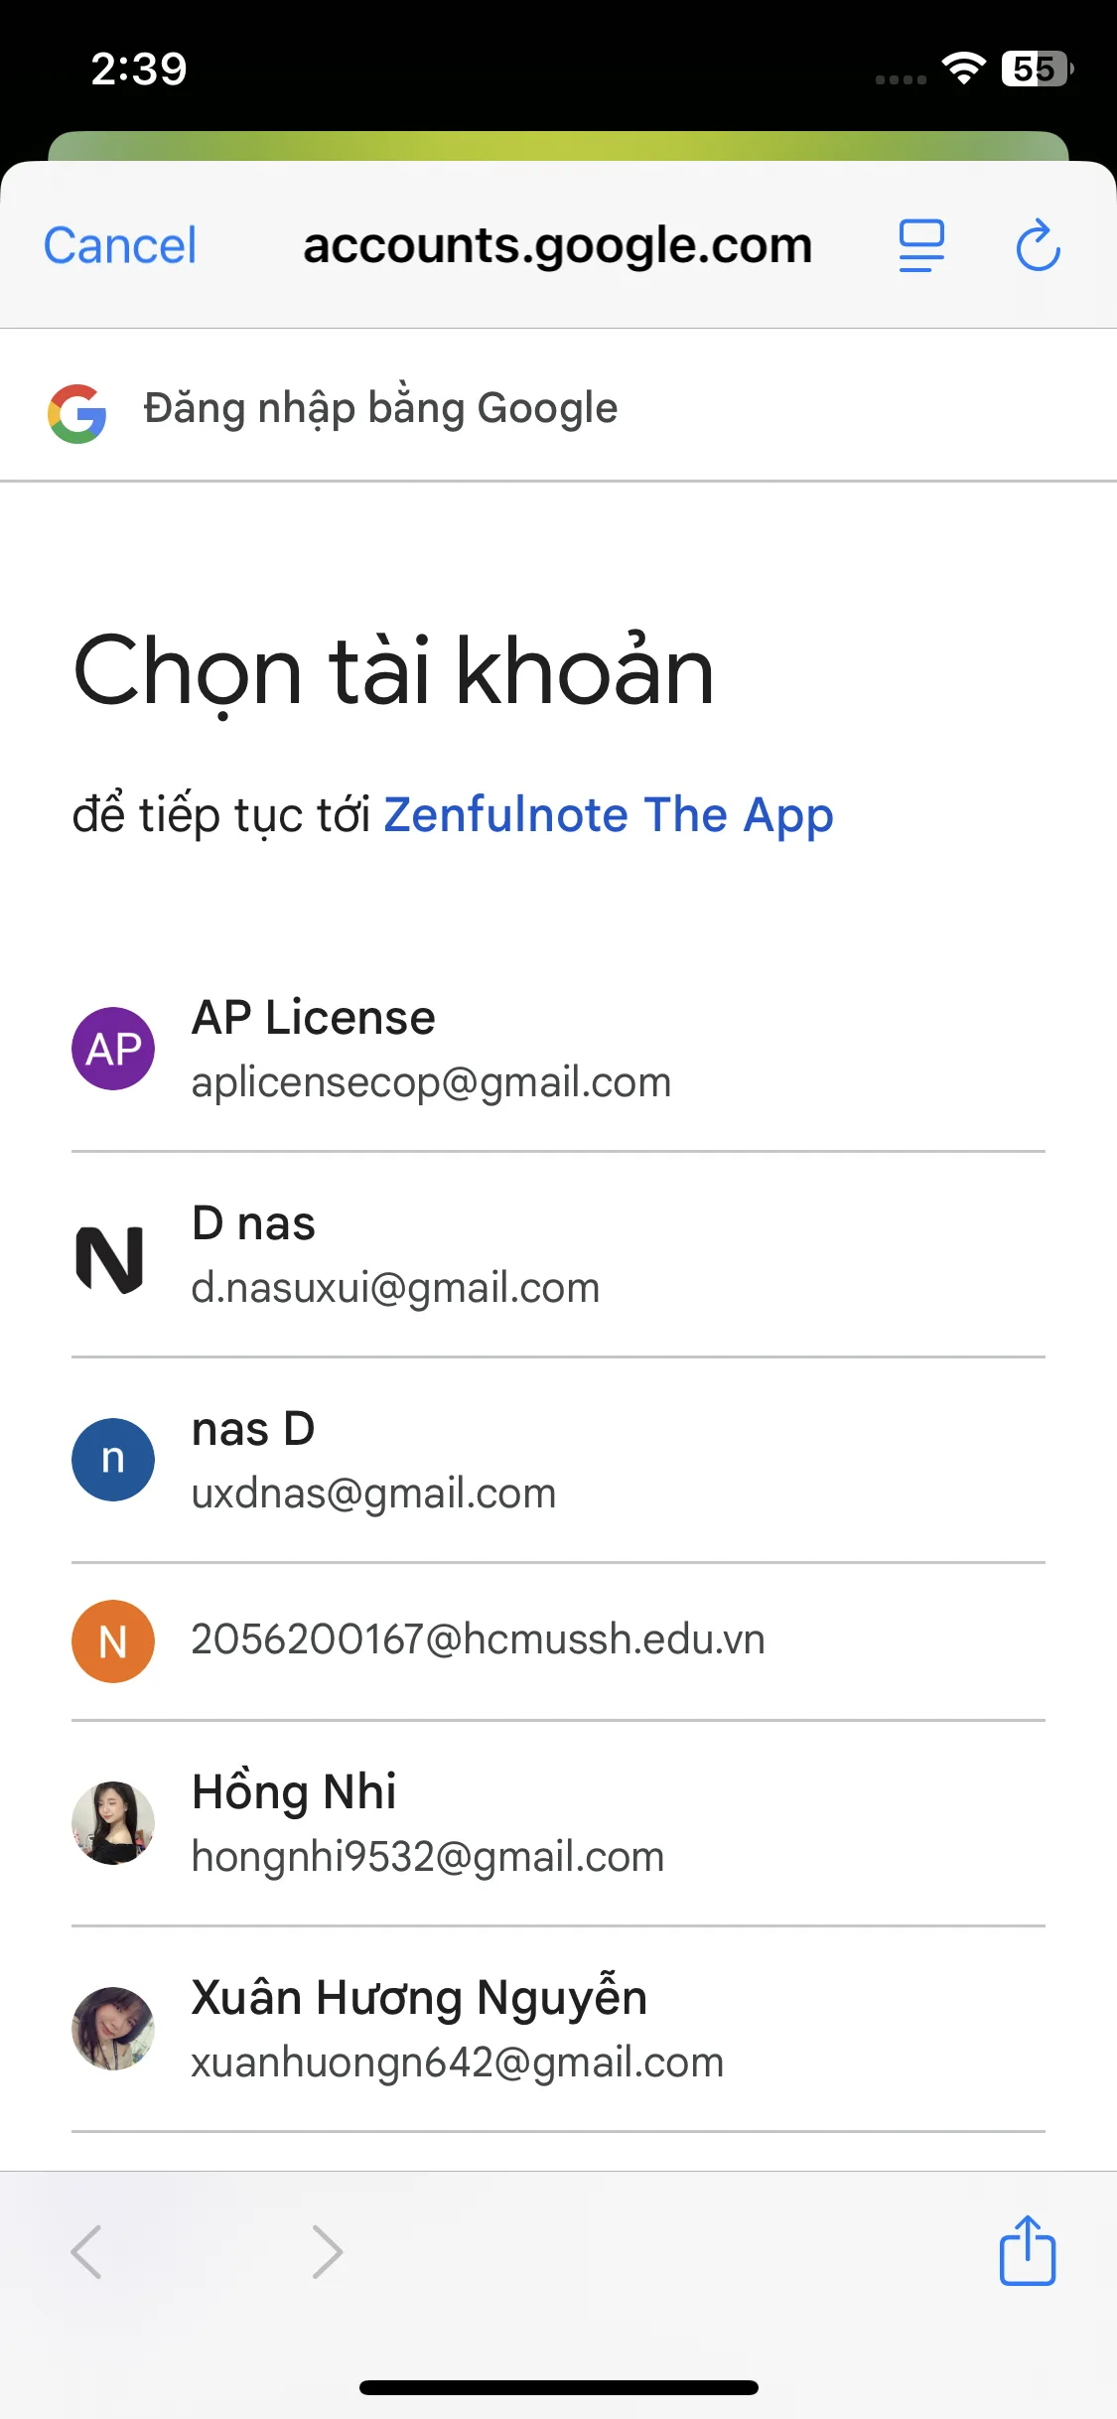Tap the Google G logo
Viewport: 1117px width, 2419px height.
77,412
